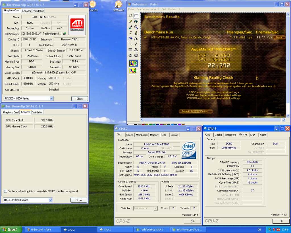Click the DE language indicator in taskbar
The width and height of the screenshot is (291, 233).
click(259, 230)
